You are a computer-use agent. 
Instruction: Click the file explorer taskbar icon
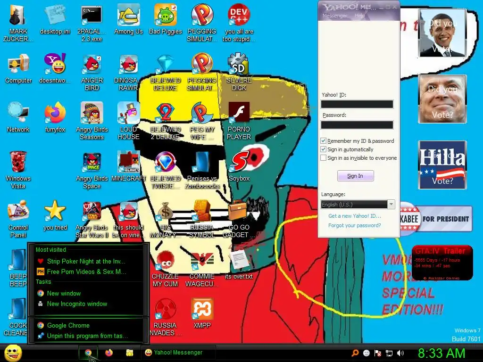(130, 353)
